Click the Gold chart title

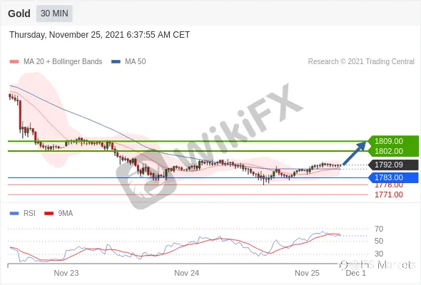[x=19, y=14]
